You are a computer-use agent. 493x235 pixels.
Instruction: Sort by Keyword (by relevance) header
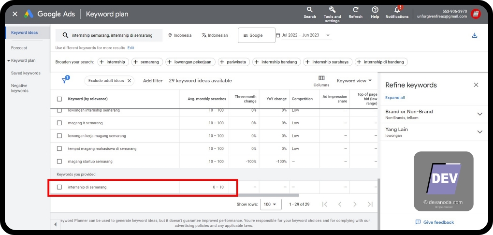click(87, 99)
